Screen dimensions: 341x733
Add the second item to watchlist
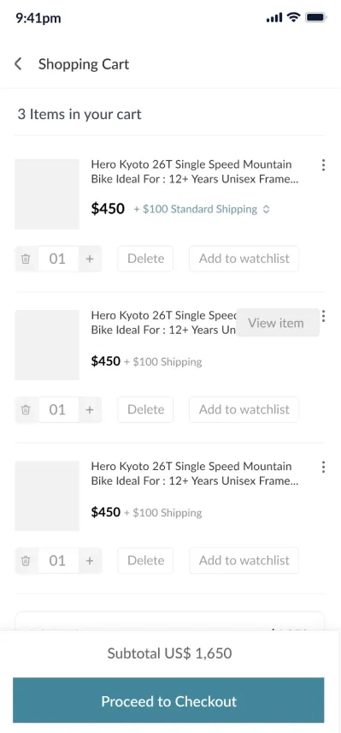[x=244, y=409]
